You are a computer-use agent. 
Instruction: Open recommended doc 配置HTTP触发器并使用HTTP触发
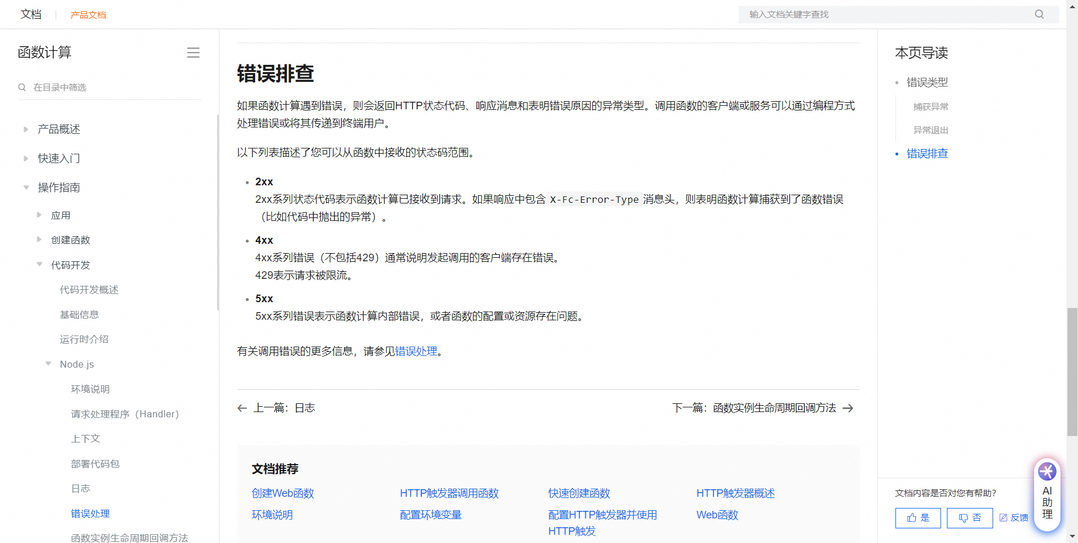[x=602, y=523]
